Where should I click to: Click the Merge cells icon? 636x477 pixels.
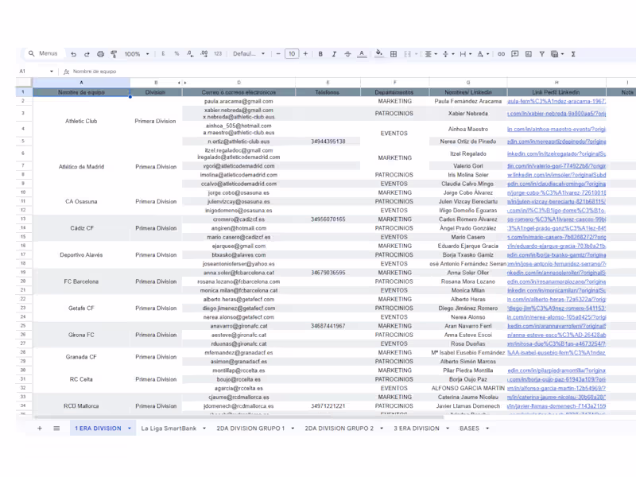[x=408, y=54]
